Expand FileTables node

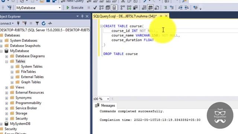pos(12,72)
